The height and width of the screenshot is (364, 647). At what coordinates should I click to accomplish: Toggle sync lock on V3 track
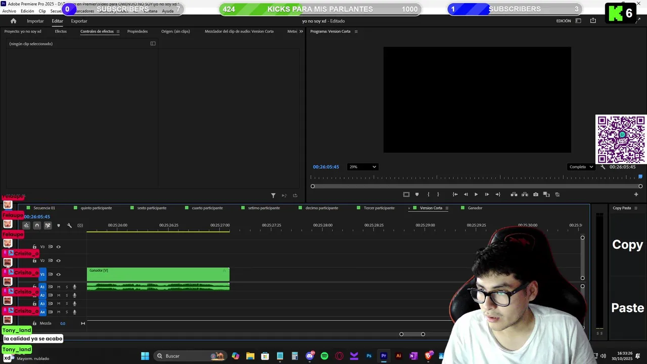click(x=51, y=247)
